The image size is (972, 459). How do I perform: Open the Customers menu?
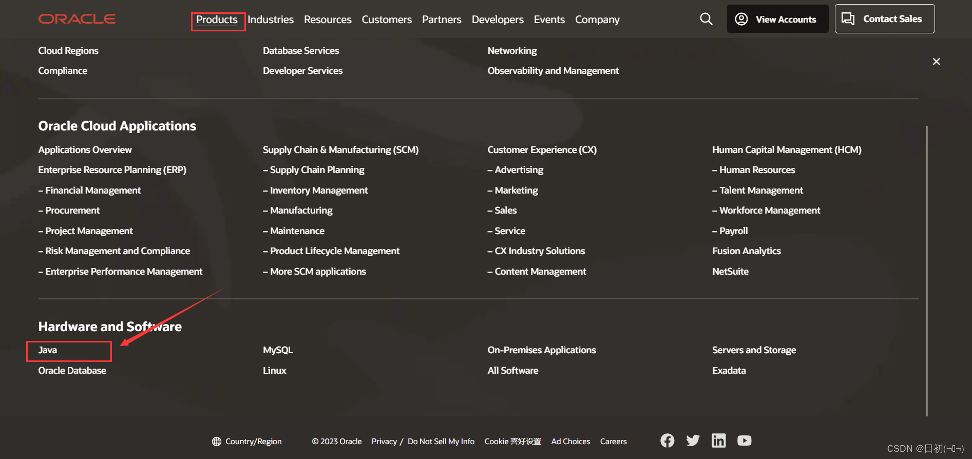387,20
